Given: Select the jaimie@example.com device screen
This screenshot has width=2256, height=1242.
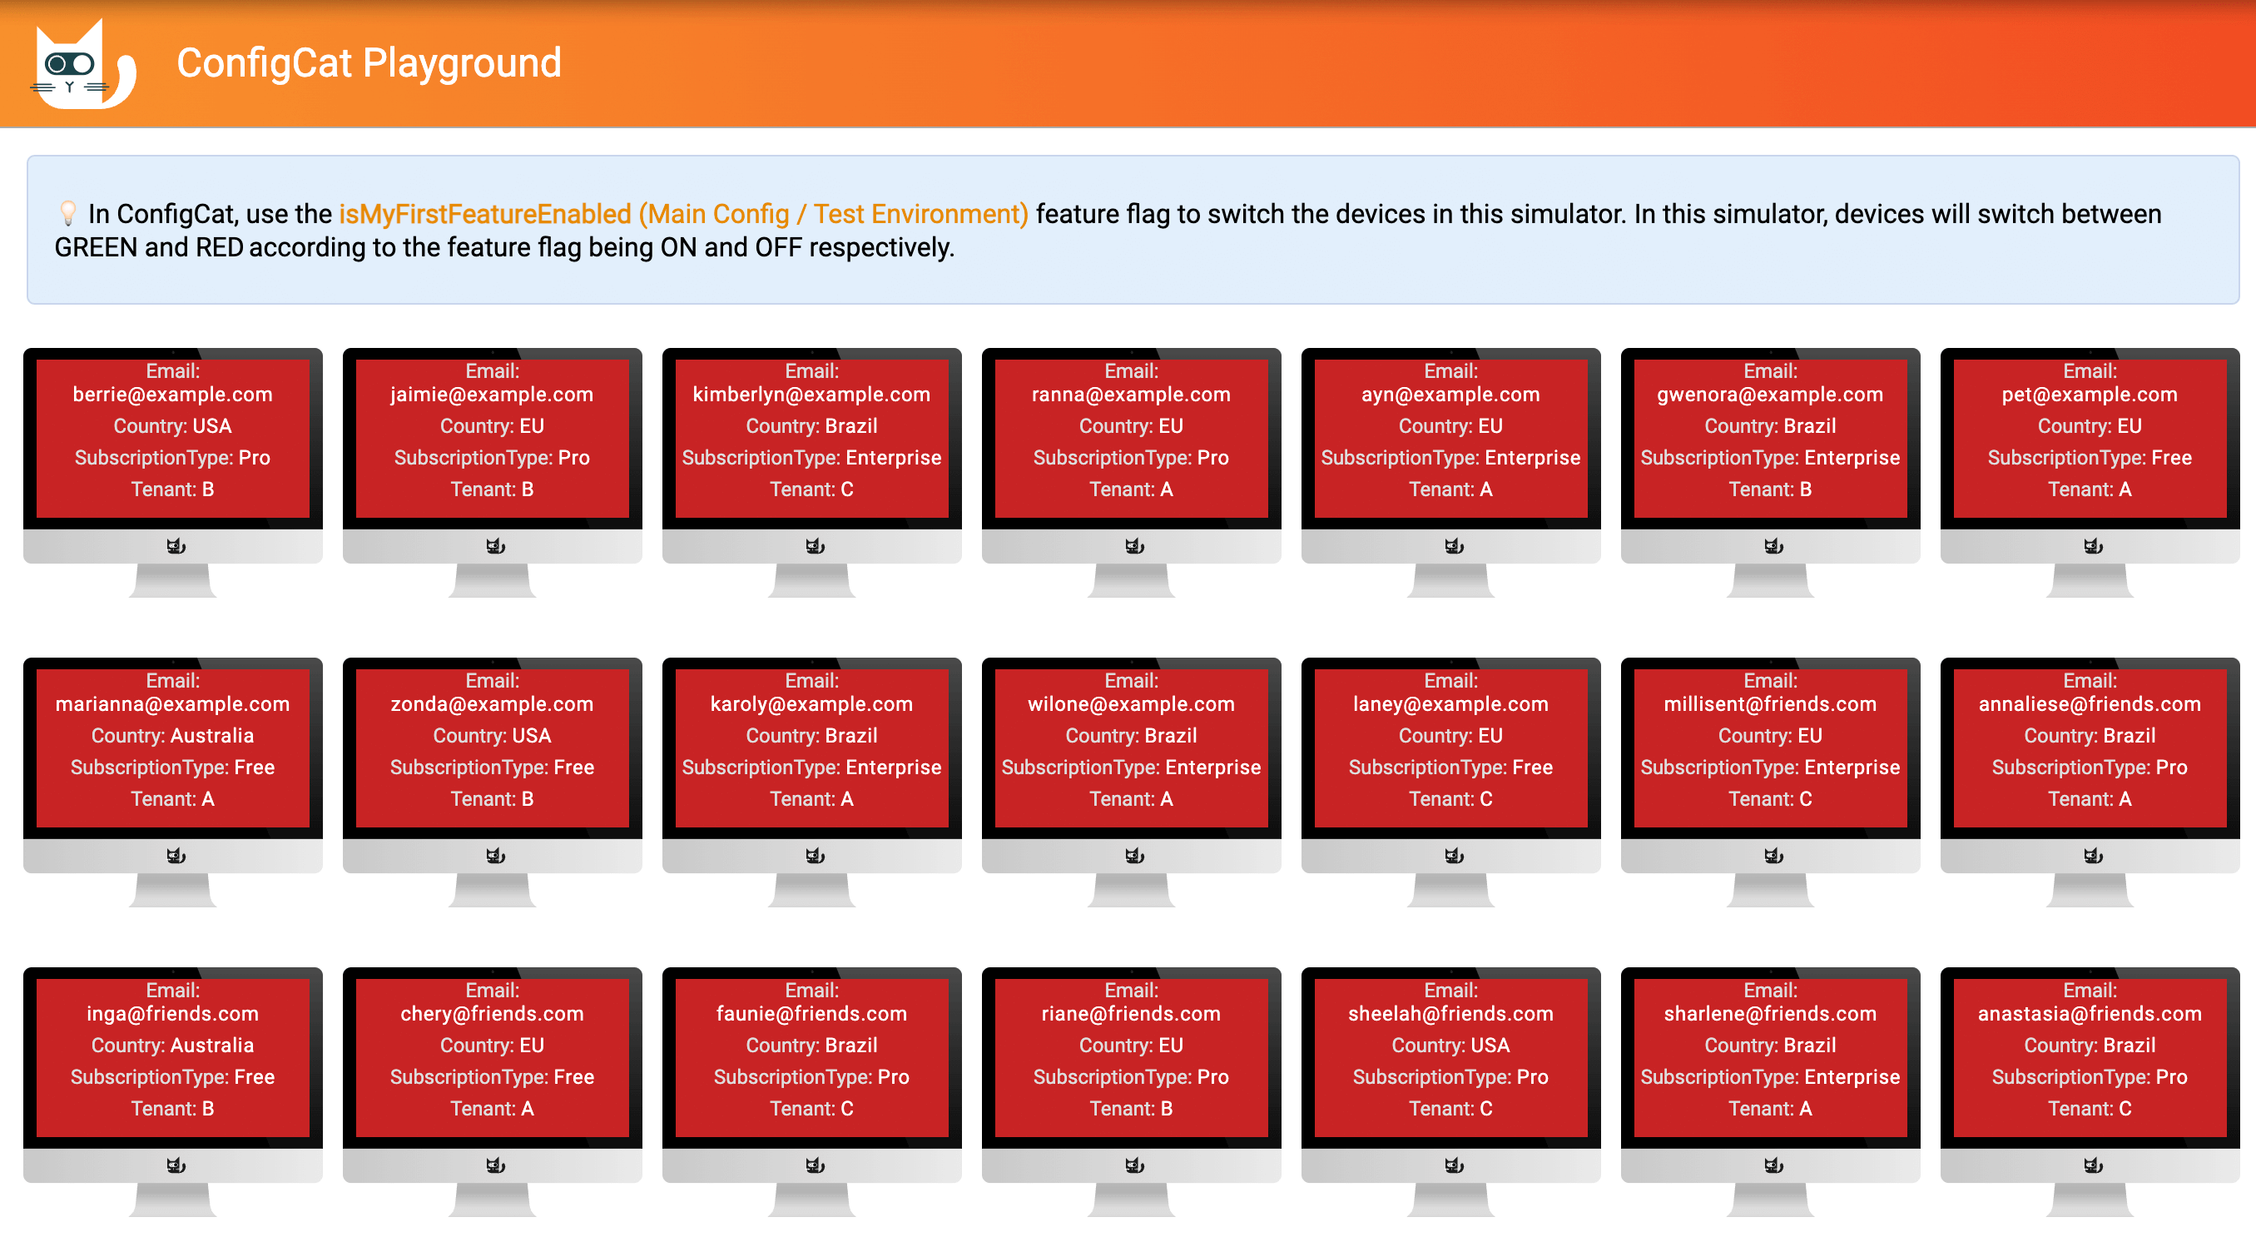Looking at the screenshot, I should coord(492,438).
